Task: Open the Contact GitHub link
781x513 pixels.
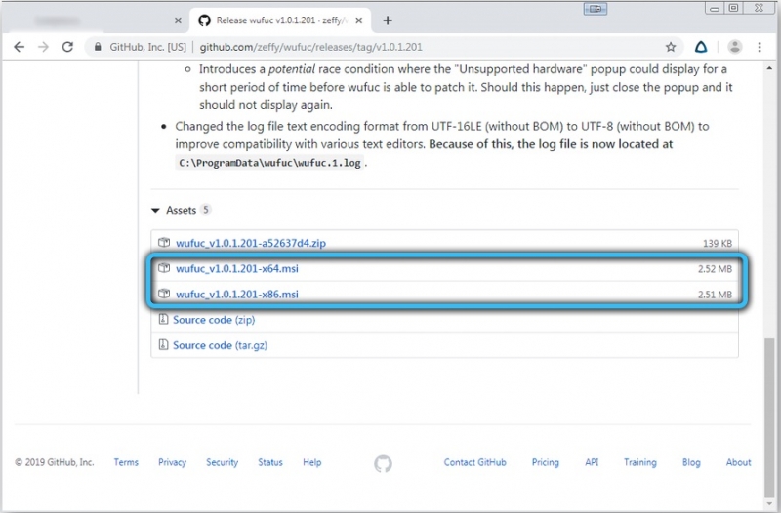Action: [x=474, y=462]
